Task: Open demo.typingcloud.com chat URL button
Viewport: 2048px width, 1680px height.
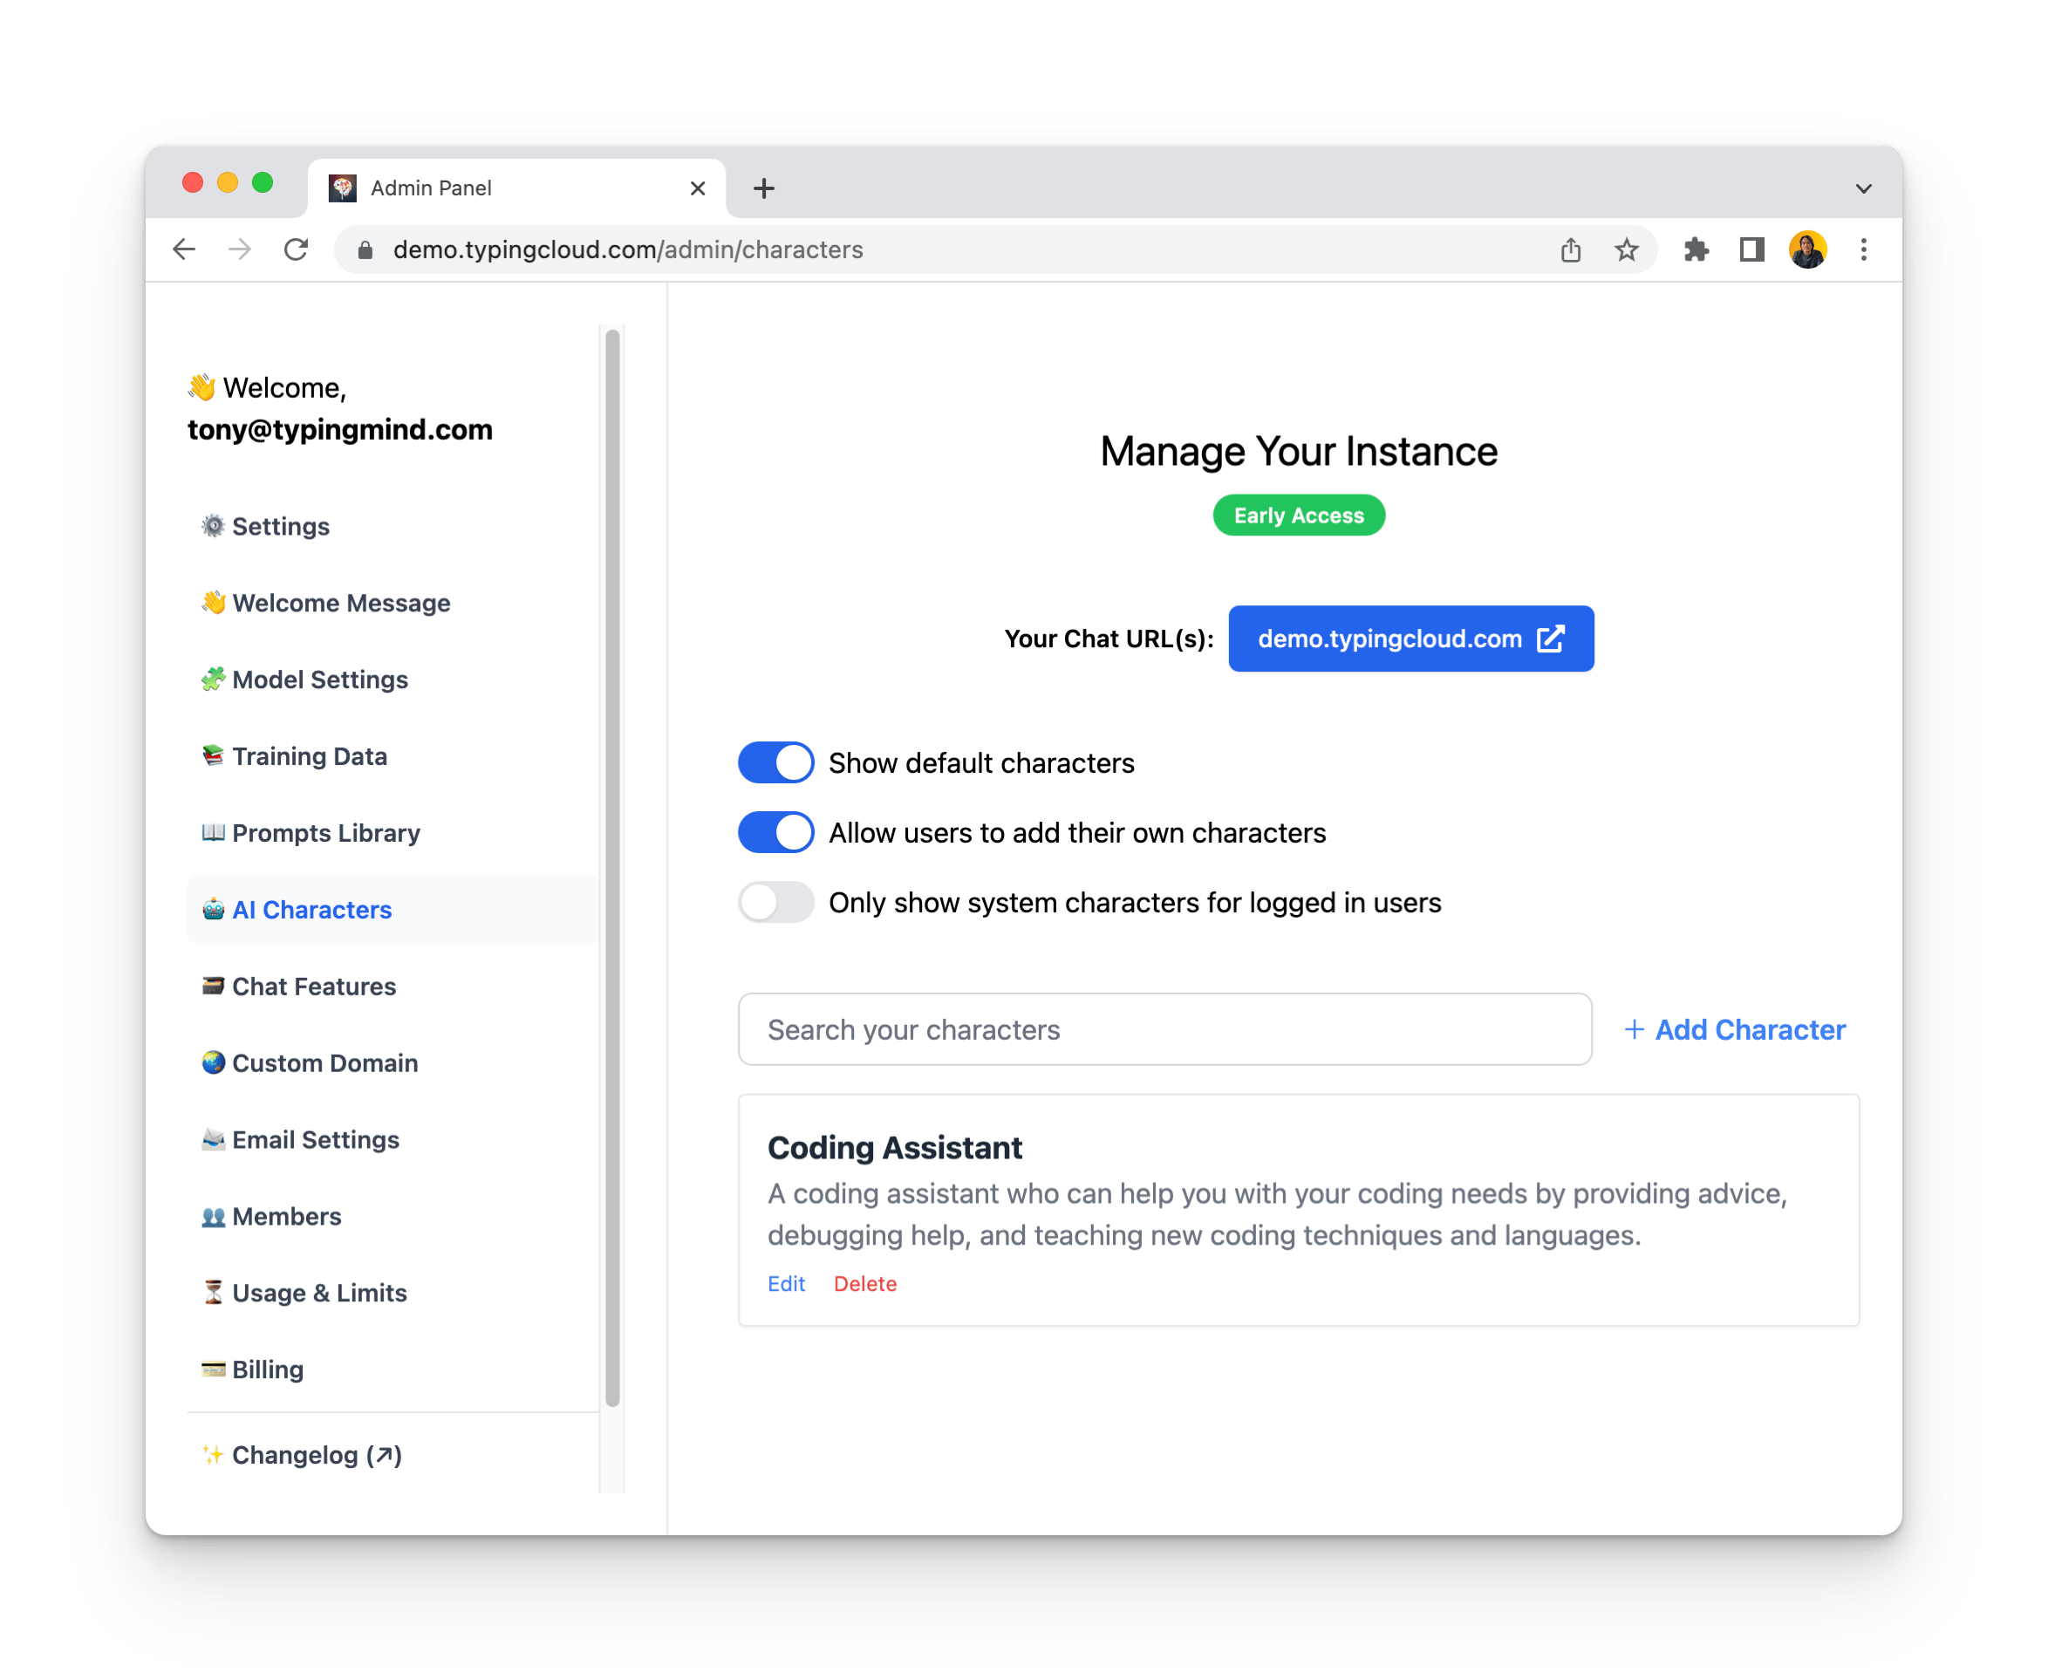Action: coord(1410,639)
